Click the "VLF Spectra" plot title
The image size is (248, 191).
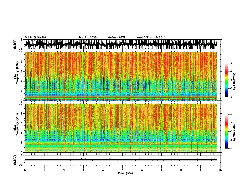click(35, 37)
